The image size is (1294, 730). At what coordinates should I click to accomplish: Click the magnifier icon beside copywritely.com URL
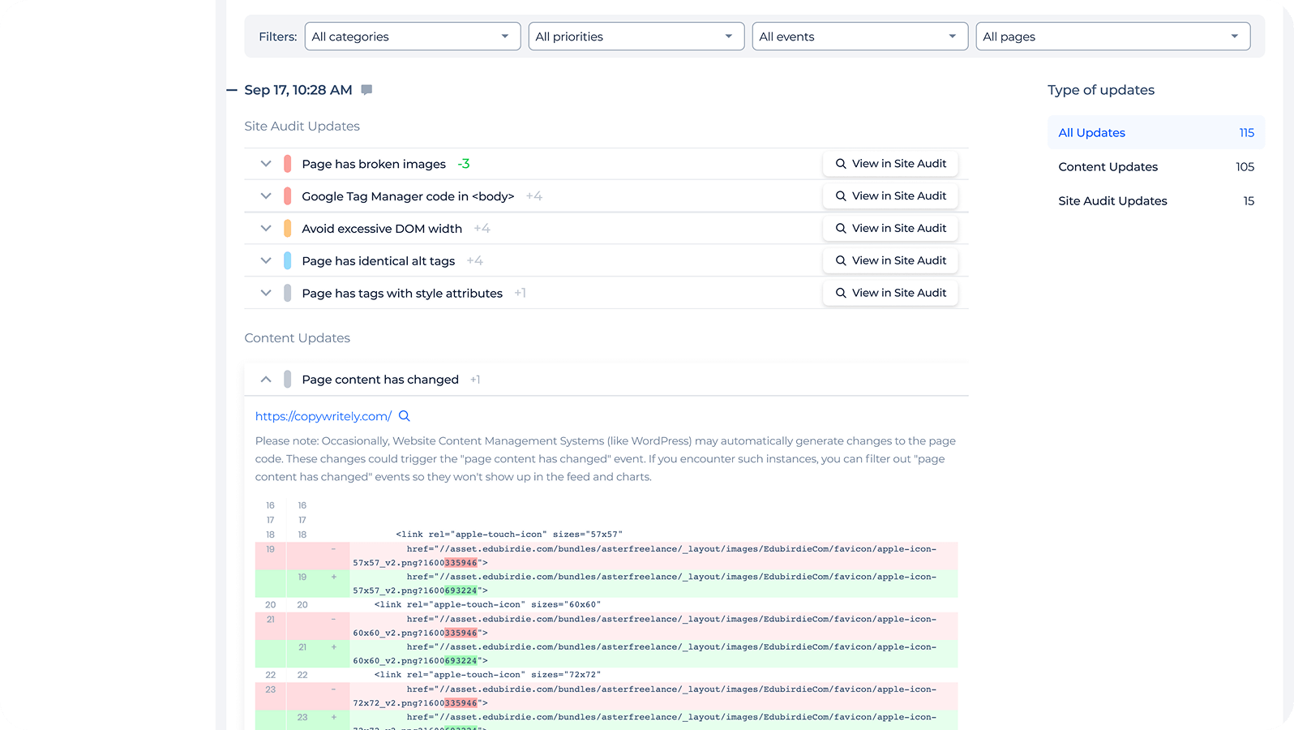click(405, 416)
